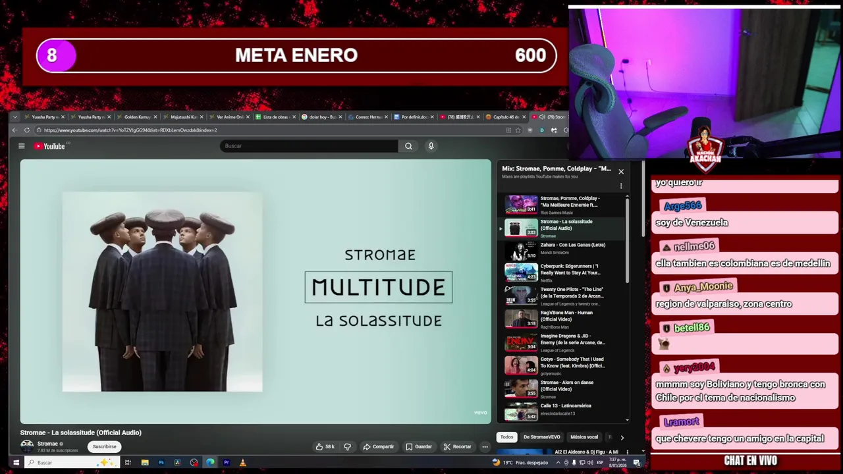Open Microsoft Edge from taskbar

pyautogui.click(x=210, y=463)
